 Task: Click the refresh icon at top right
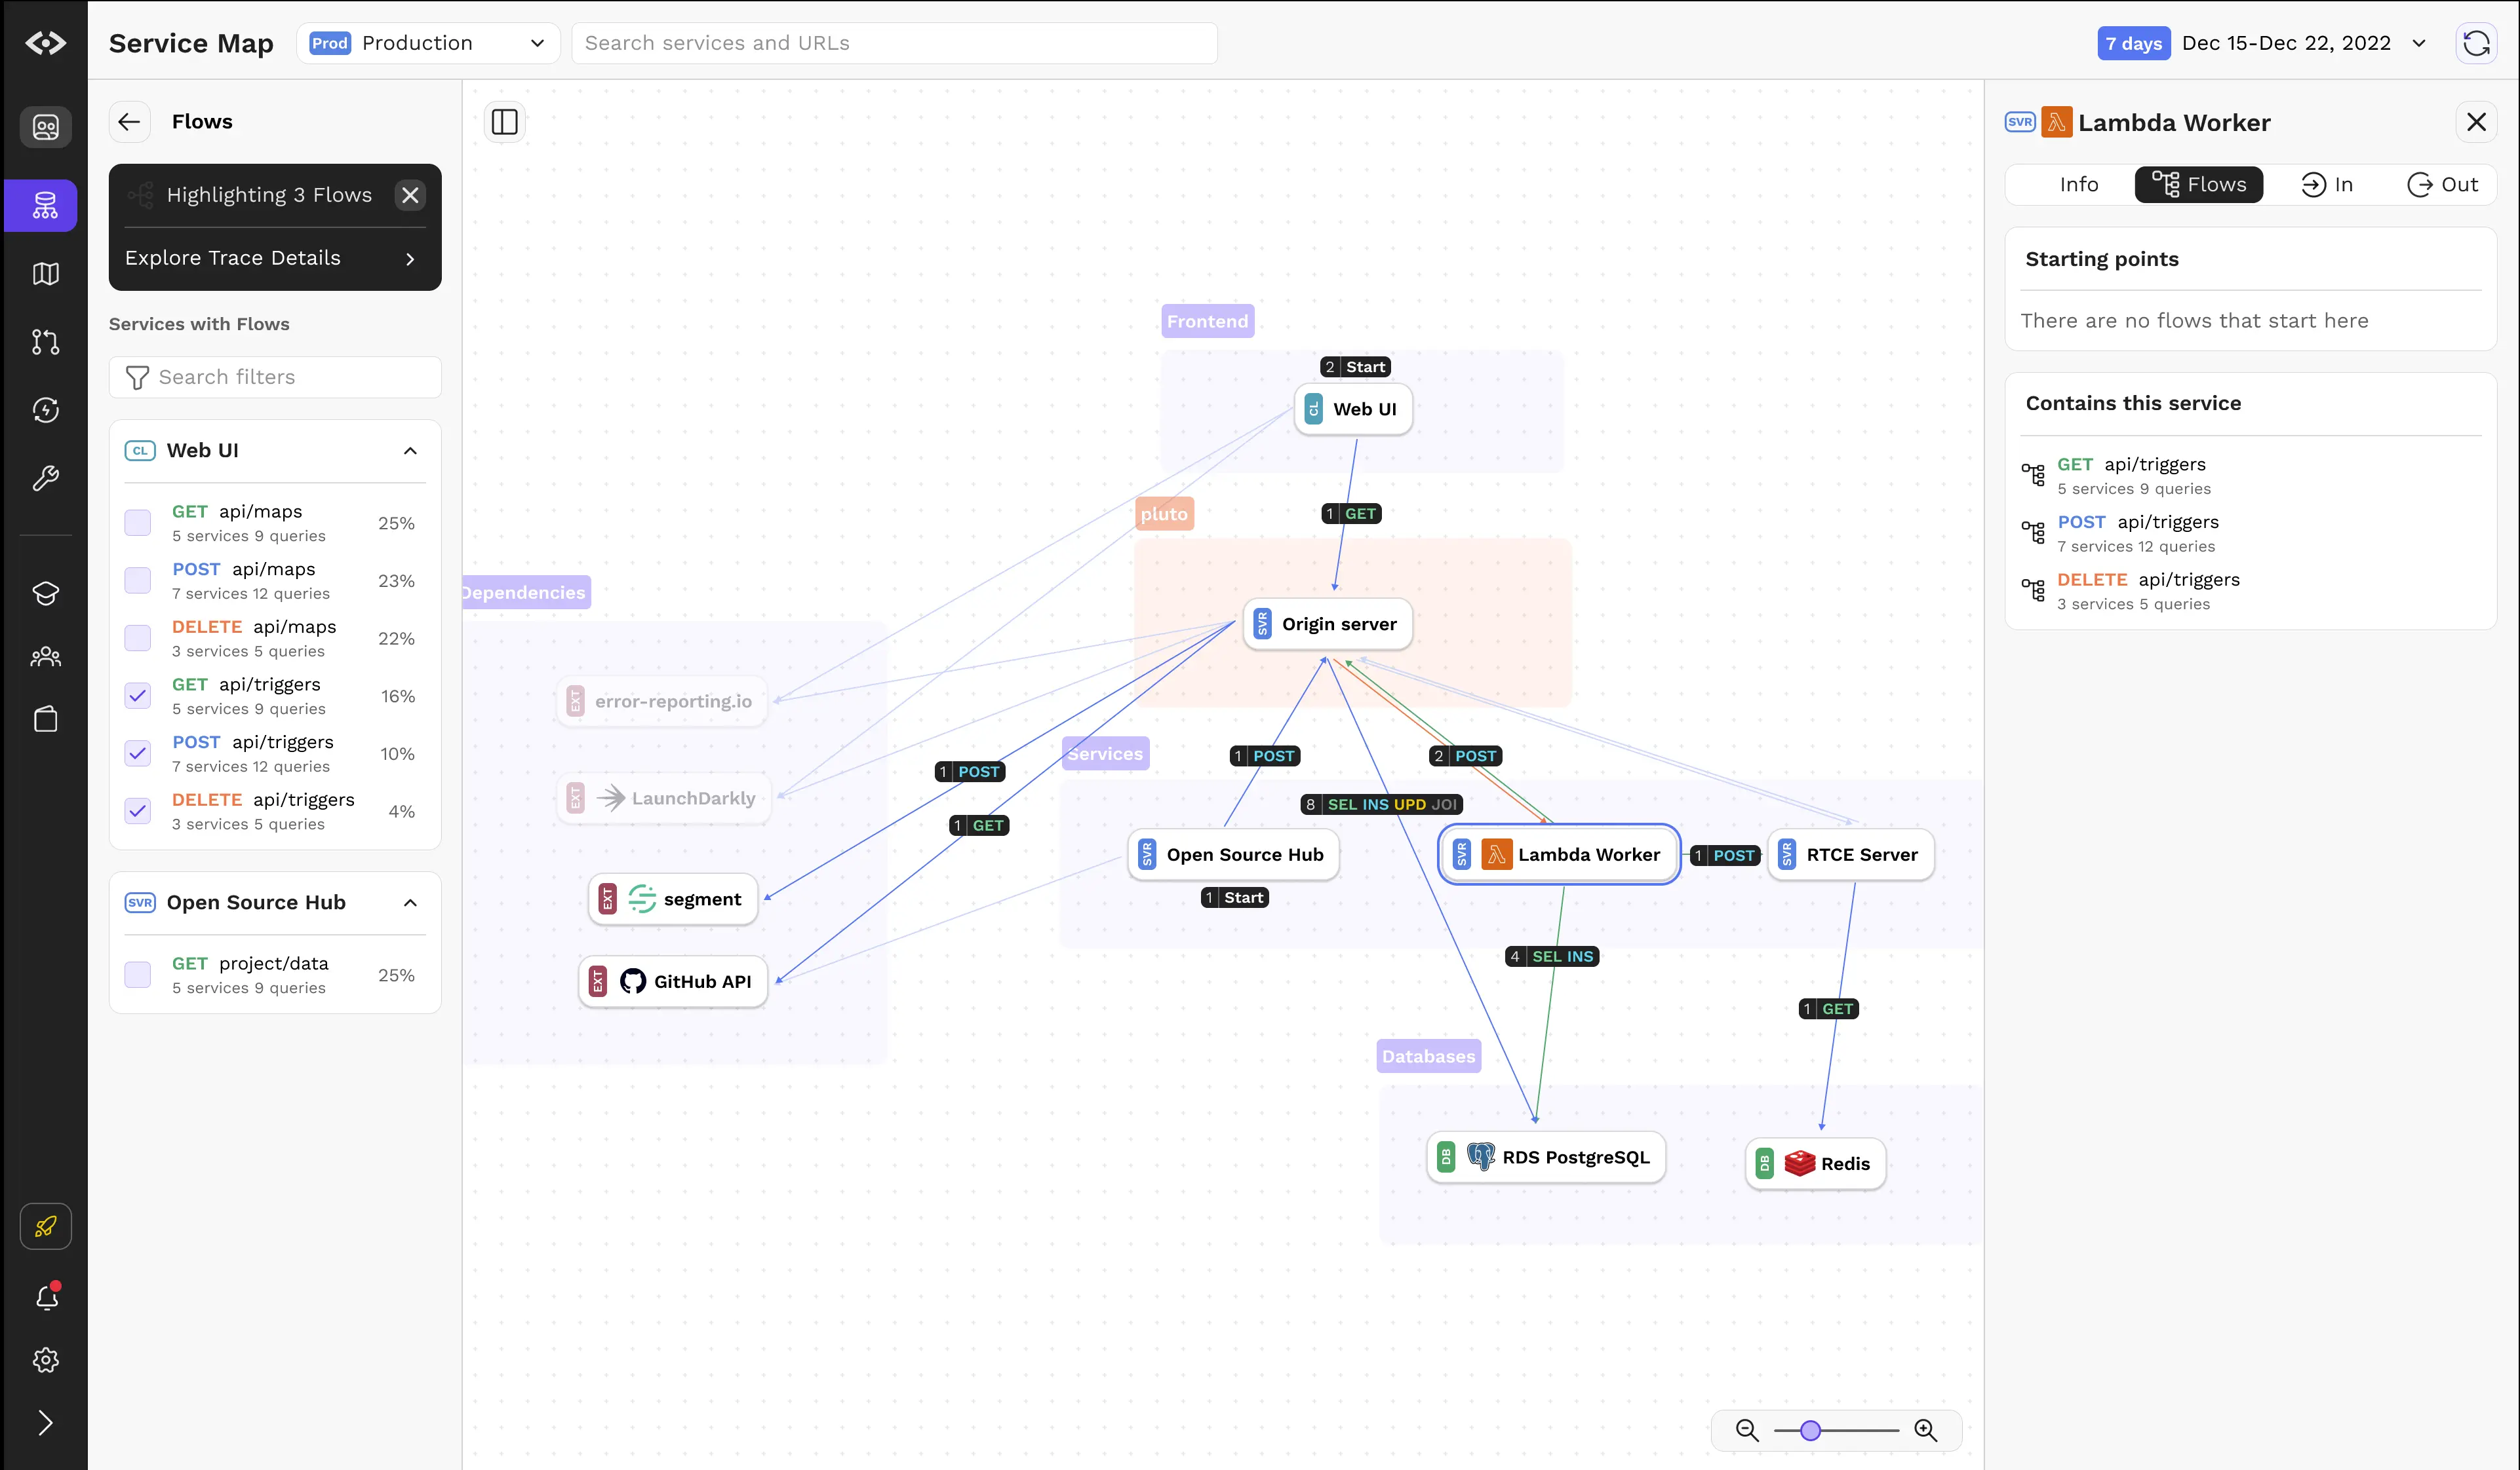point(2477,43)
